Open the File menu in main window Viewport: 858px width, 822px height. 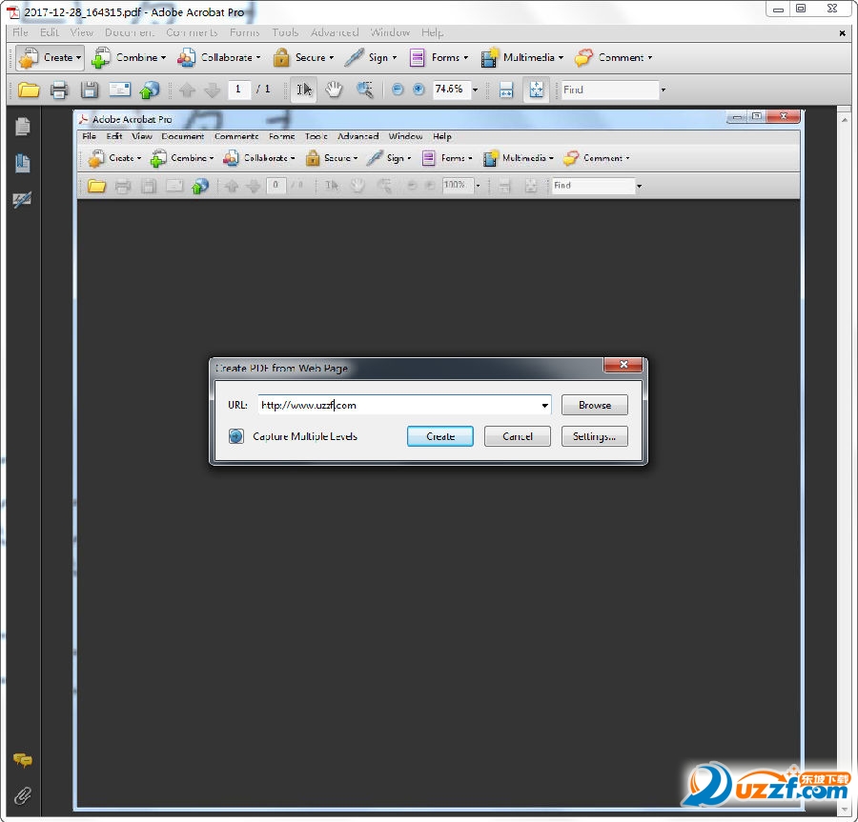(x=20, y=32)
